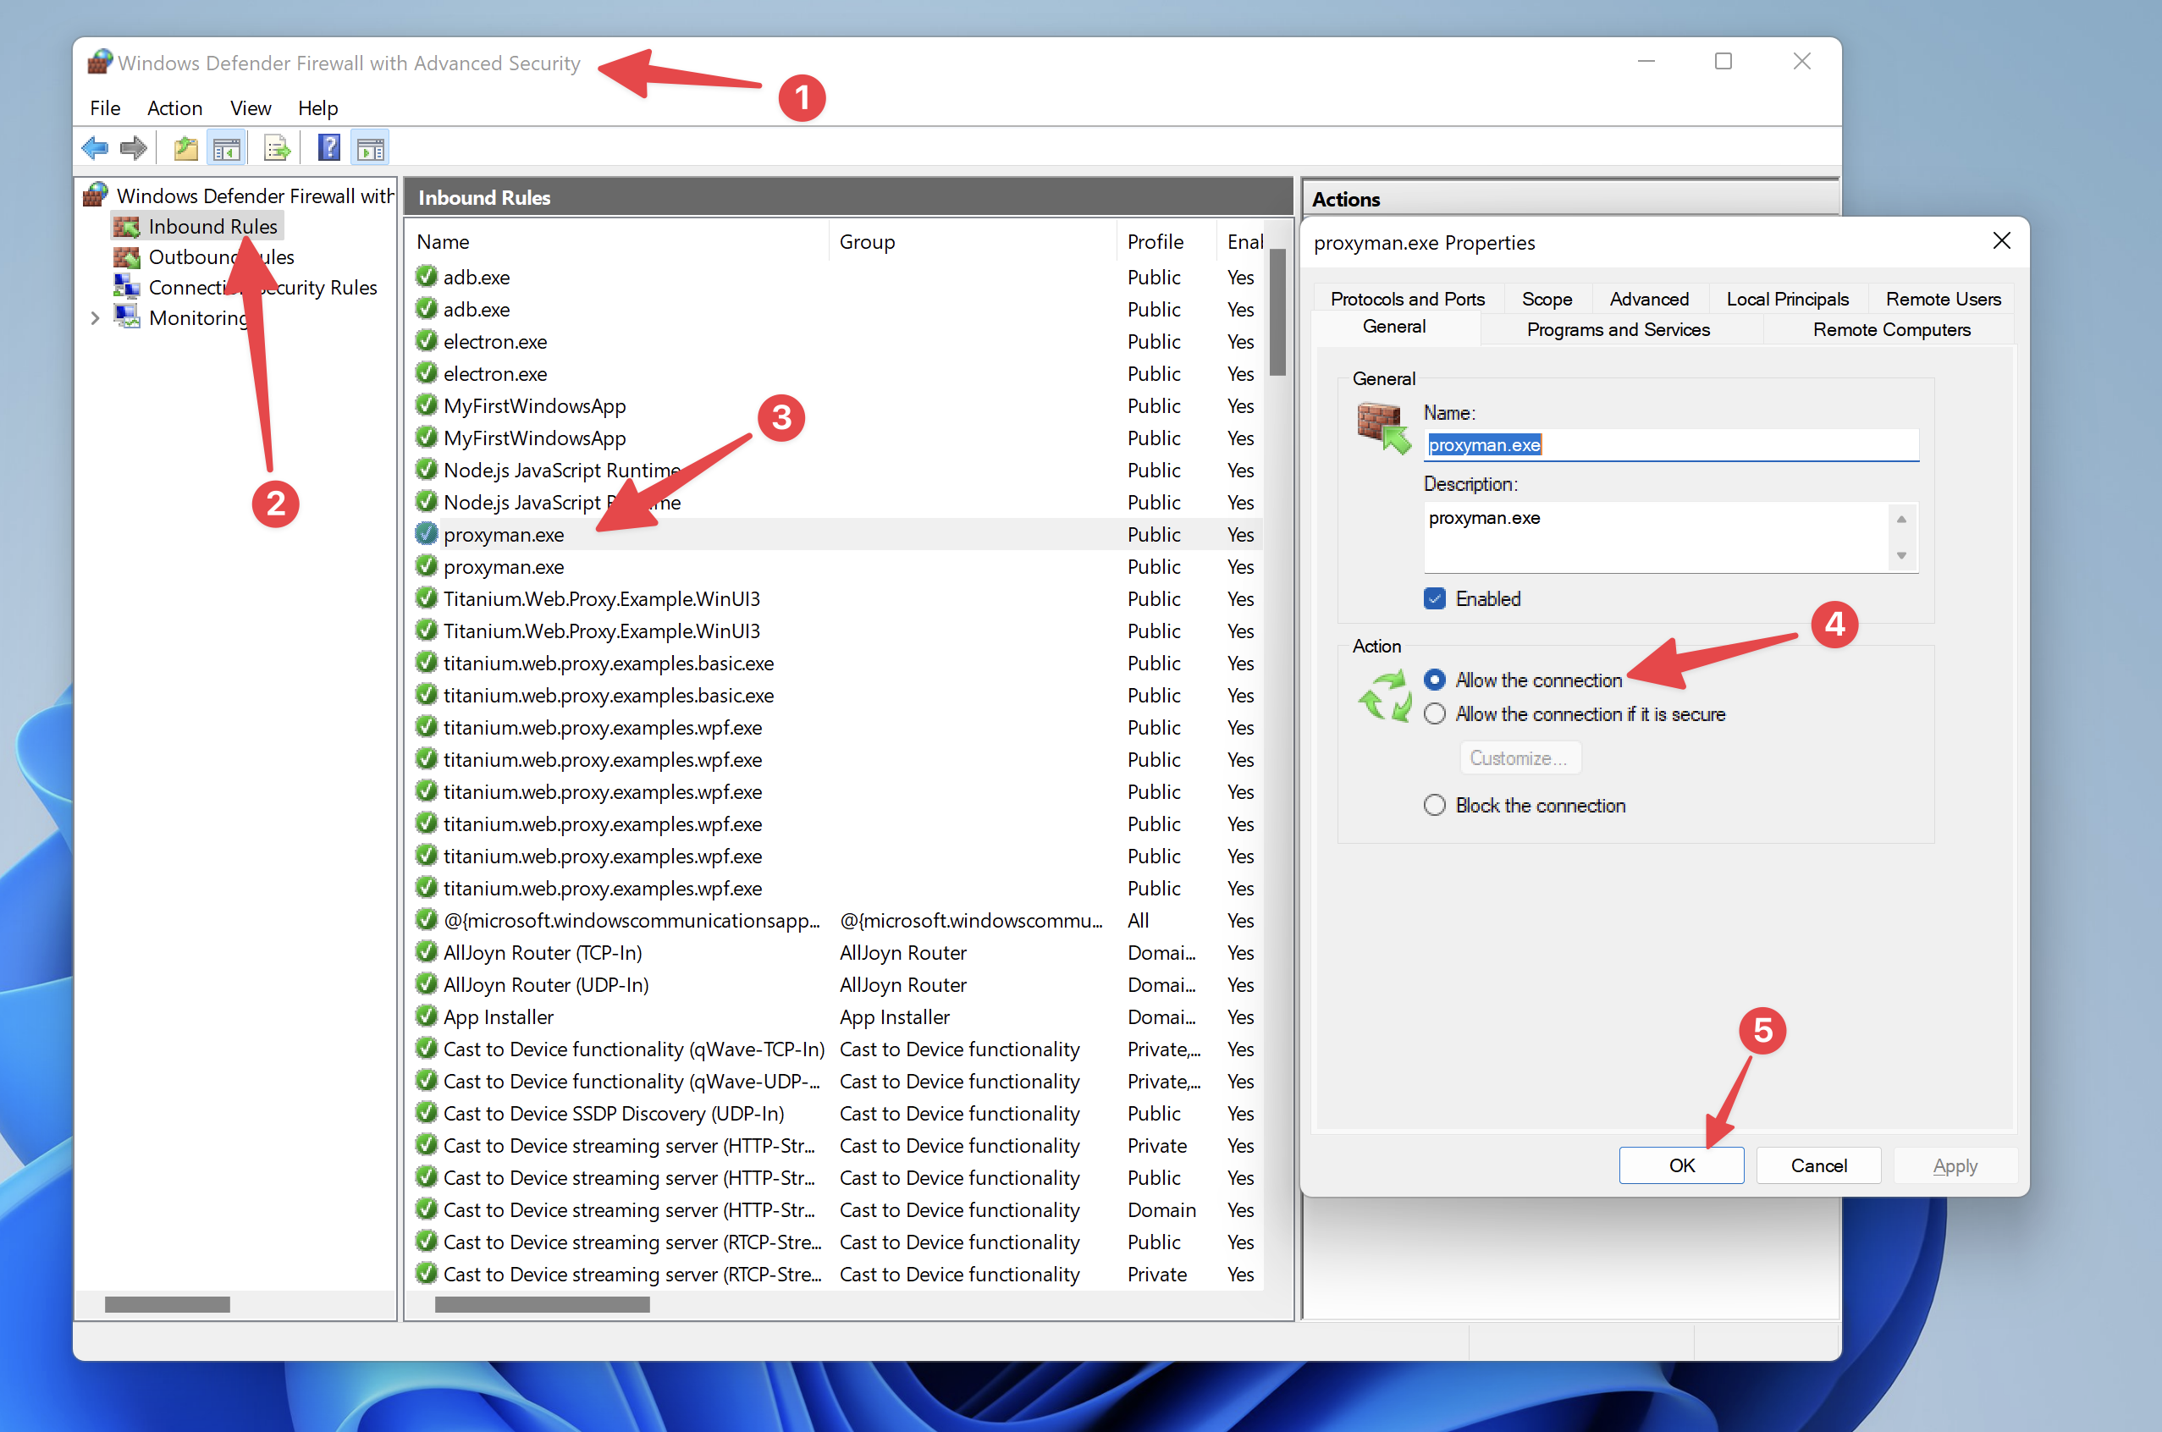This screenshot has height=1432, width=2162.
Task: Toggle the Enabled checkbox
Action: (1434, 598)
